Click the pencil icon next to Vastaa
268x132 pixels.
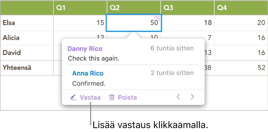pos(73,97)
